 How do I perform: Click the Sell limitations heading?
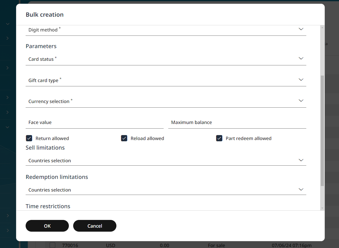[45, 148]
